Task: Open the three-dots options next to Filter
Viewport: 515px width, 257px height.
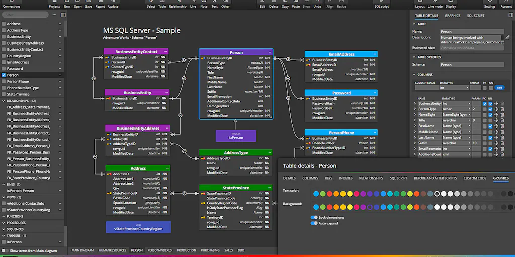Action: [x=54, y=15]
